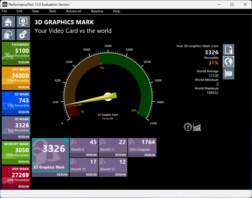Select the PassMark 5100 score tile

click(x=16, y=51)
